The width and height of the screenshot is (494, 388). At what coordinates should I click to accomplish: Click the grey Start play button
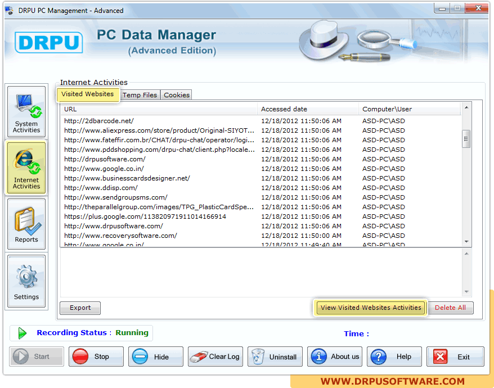coord(37,357)
